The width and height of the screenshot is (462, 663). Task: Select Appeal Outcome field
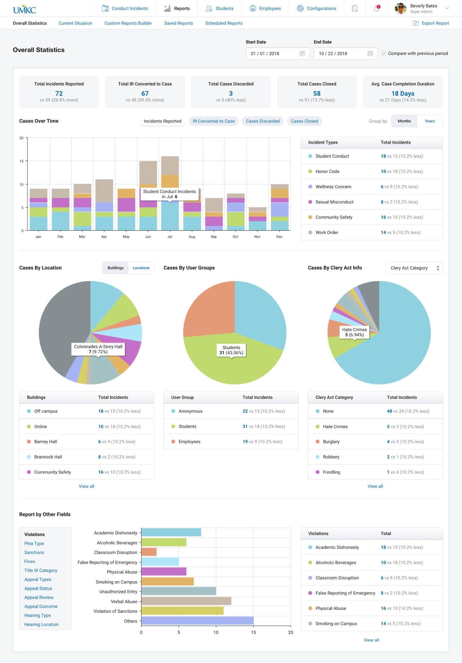coord(41,607)
